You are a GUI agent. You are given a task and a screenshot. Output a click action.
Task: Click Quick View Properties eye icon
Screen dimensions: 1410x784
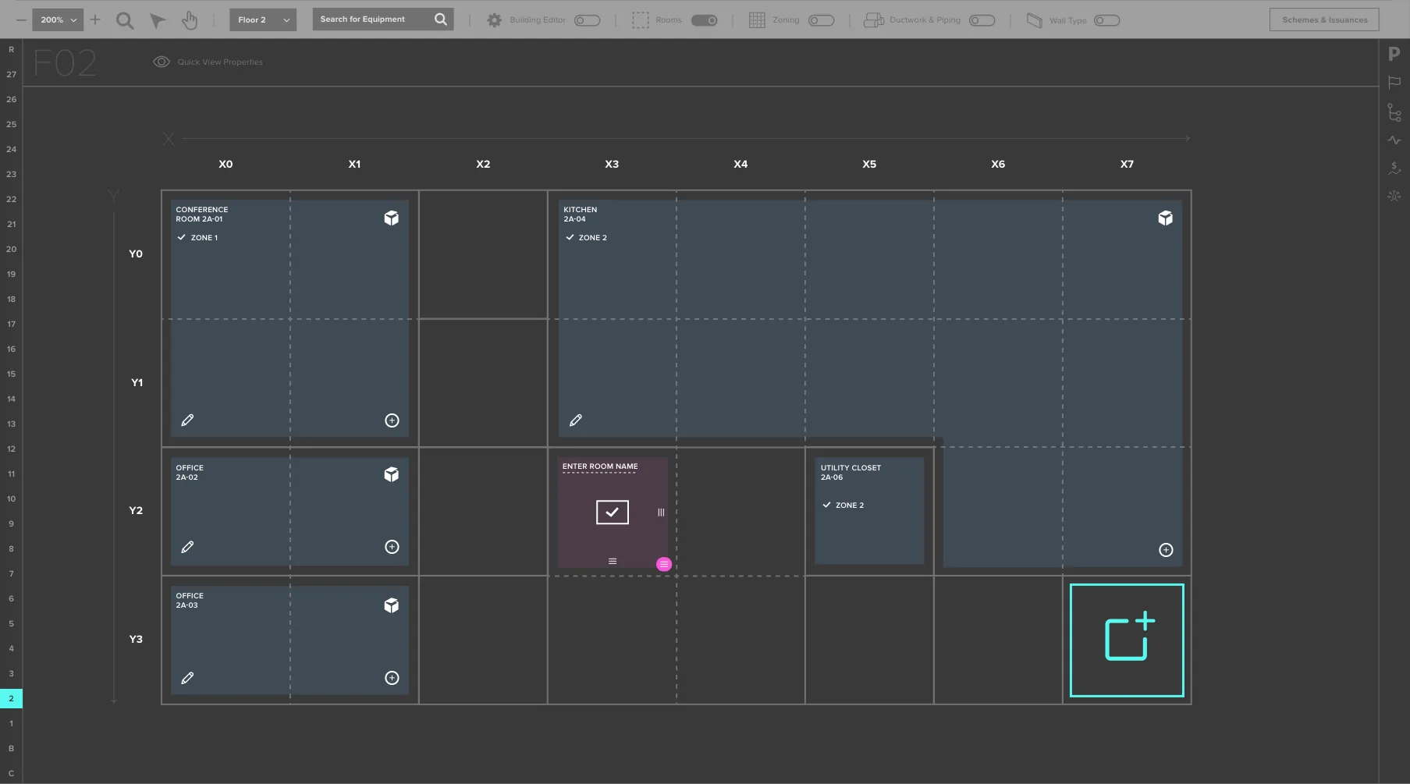pos(162,62)
